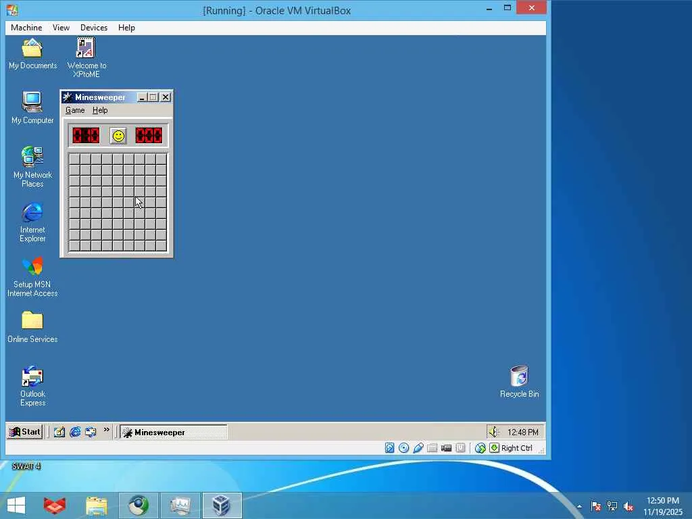Close the Minesweeper window
The width and height of the screenshot is (692, 519).
pyautogui.click(x=166, y=97)
